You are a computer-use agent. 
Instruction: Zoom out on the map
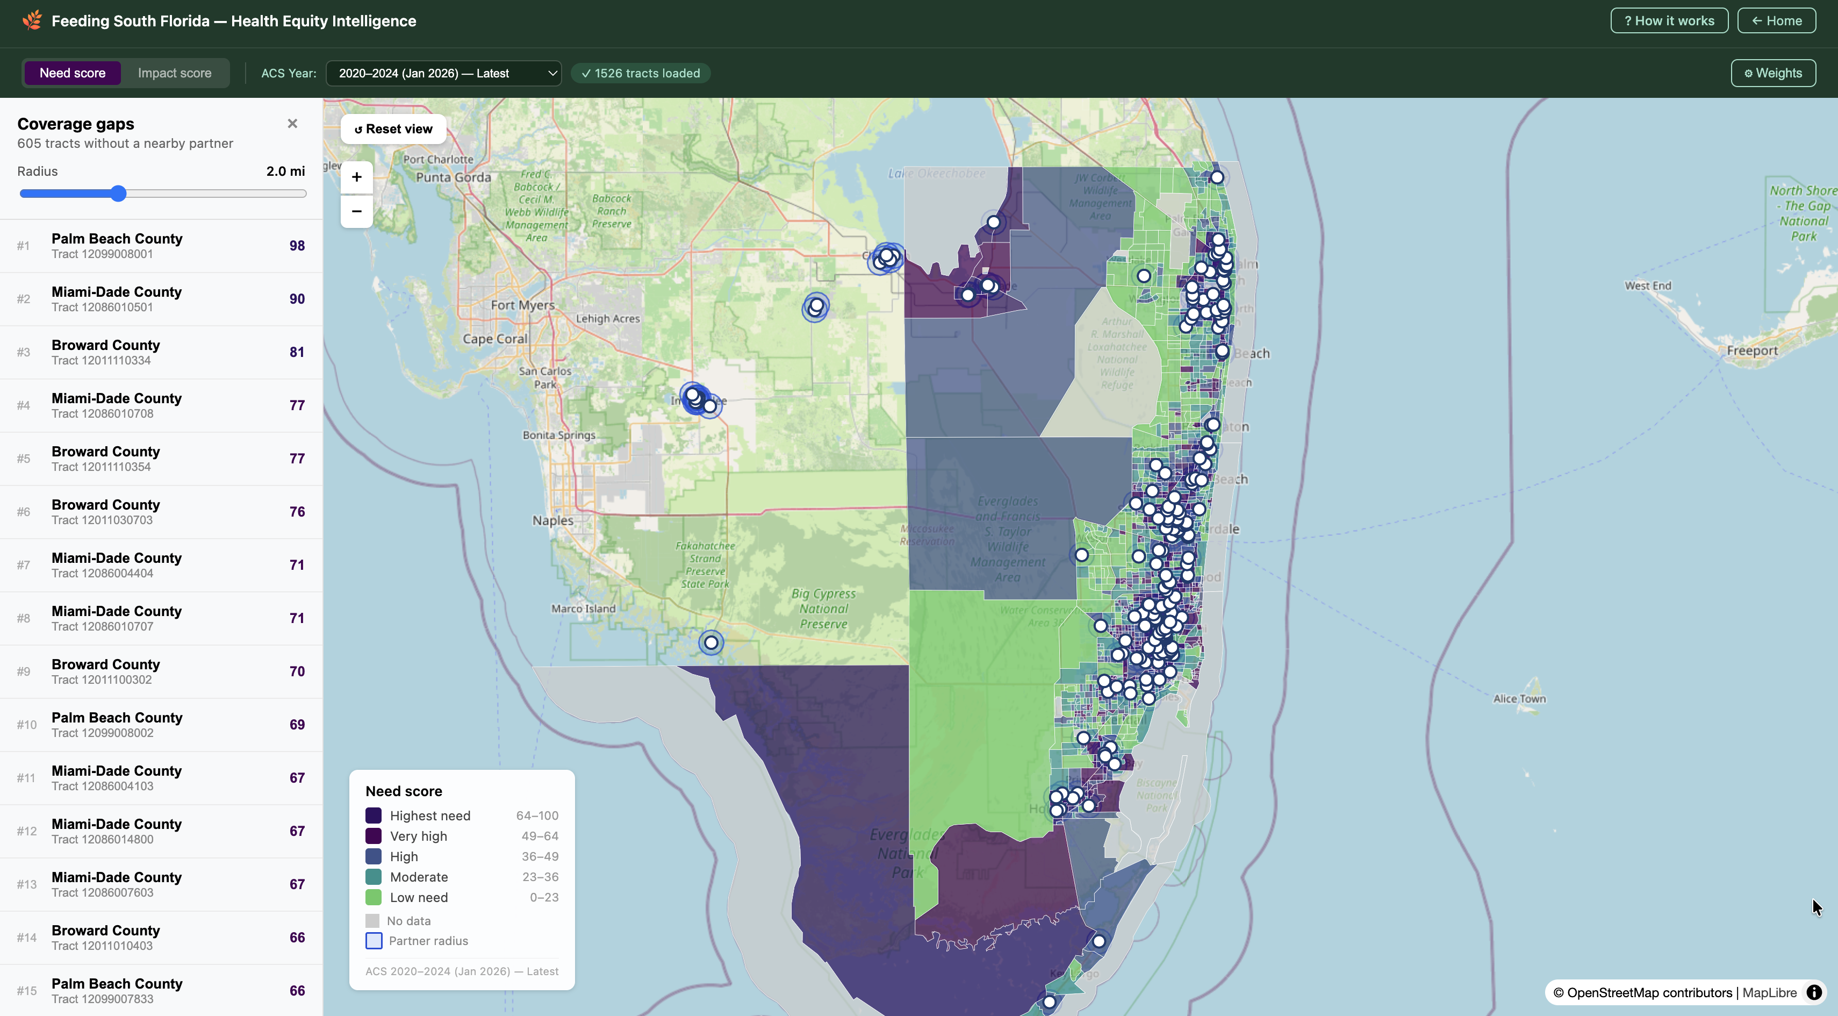coord(357,211)
